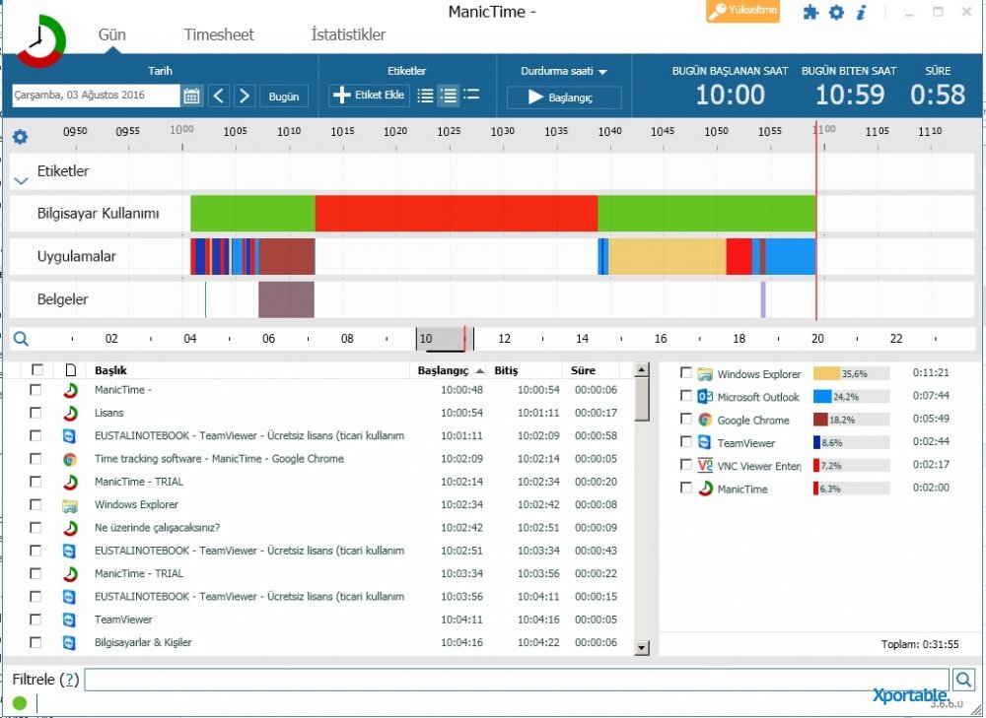Check the Lisans row checkbox
Image resolution: width=986 pixels, height=718 pixels.
(x=35, y=413)
